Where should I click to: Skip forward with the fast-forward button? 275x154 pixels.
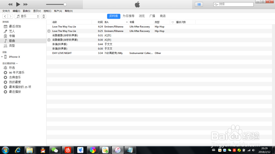[26, 4]
